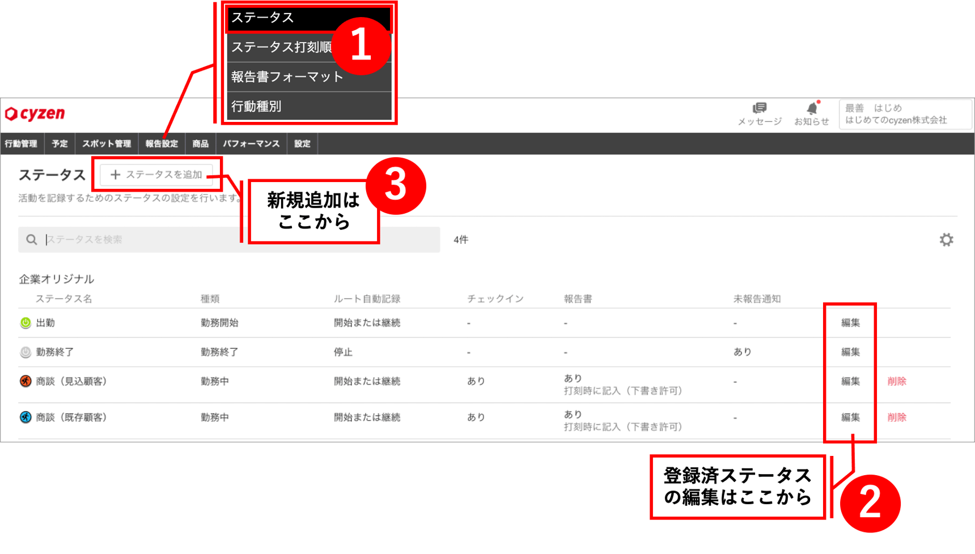The width and height of the screenshot is (975, 554).
Task: Click the green 出勤 status icon
Action: 26,322
